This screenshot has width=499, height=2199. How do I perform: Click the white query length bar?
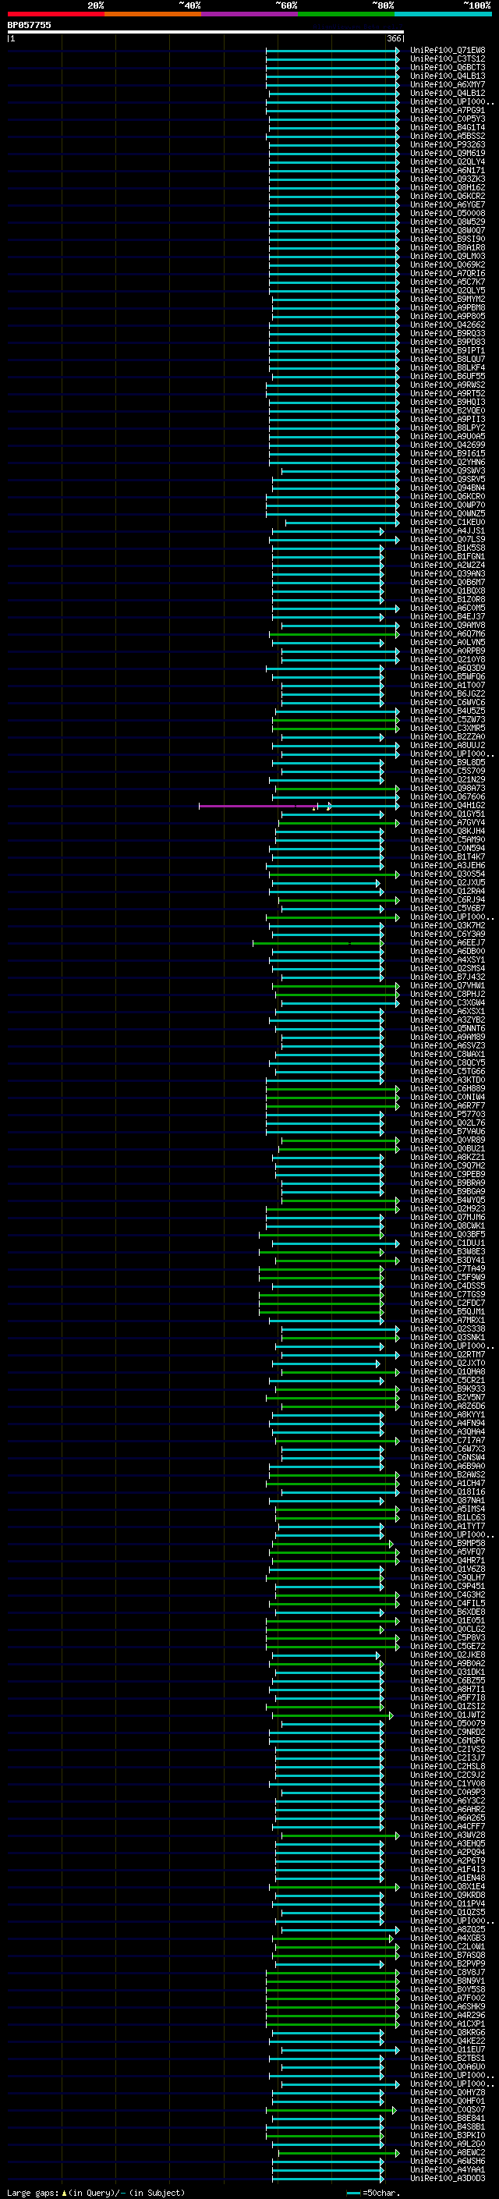tap(206, 33)
